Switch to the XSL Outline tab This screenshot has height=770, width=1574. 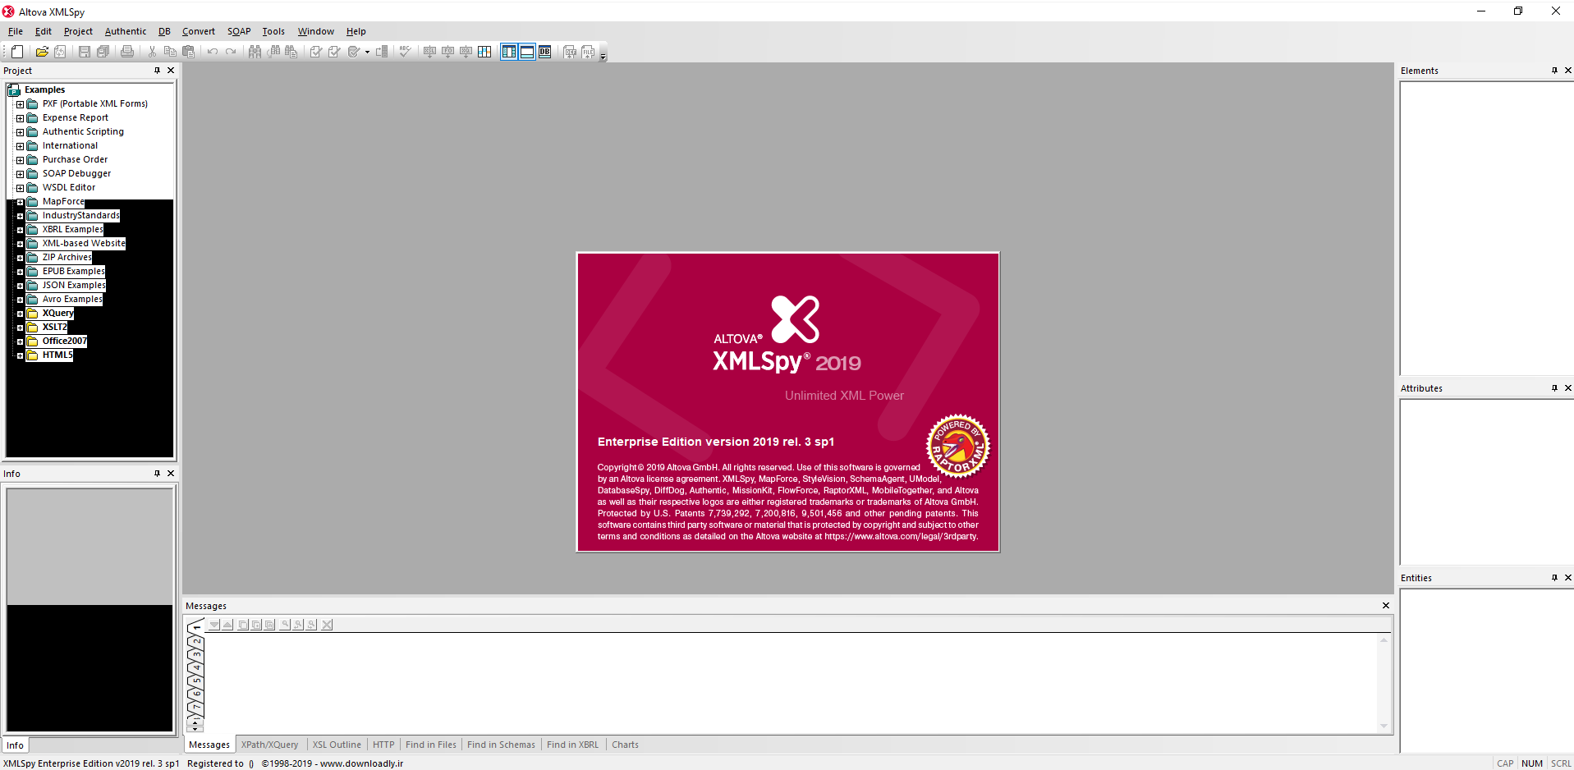[337, 745]
